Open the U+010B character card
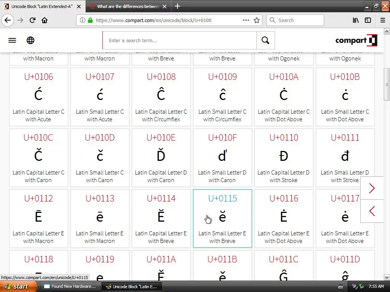390x292 pixels. point(345,97)
